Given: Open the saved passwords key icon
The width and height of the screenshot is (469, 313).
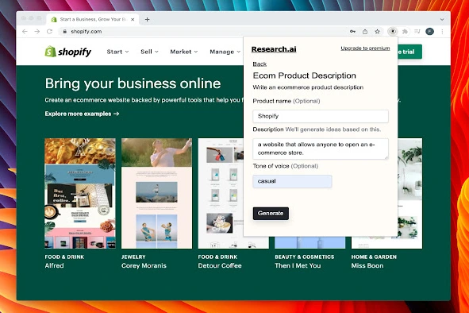Looking at the screenshot, I should (352, 32).
